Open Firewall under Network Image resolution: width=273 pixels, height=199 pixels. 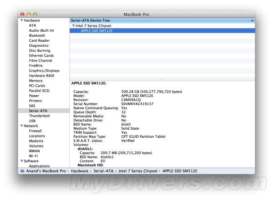click(35, 131)
